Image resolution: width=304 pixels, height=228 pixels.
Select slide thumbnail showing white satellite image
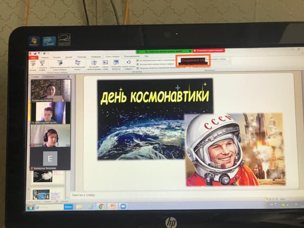click(48, 177)
